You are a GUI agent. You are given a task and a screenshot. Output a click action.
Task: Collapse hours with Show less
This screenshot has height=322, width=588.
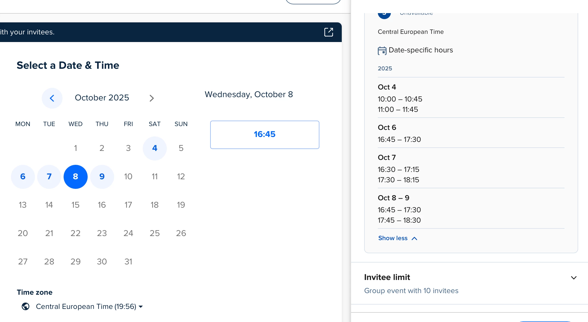pyautogui.click(x=393, y=238)
